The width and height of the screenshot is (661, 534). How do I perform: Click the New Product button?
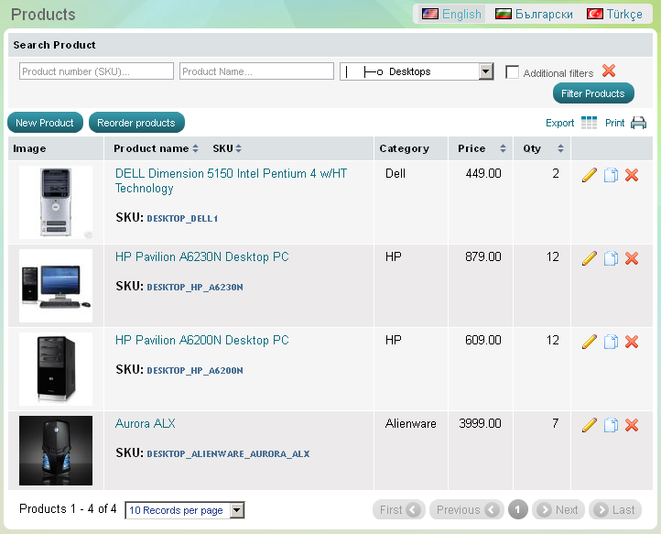pos(45,123)
